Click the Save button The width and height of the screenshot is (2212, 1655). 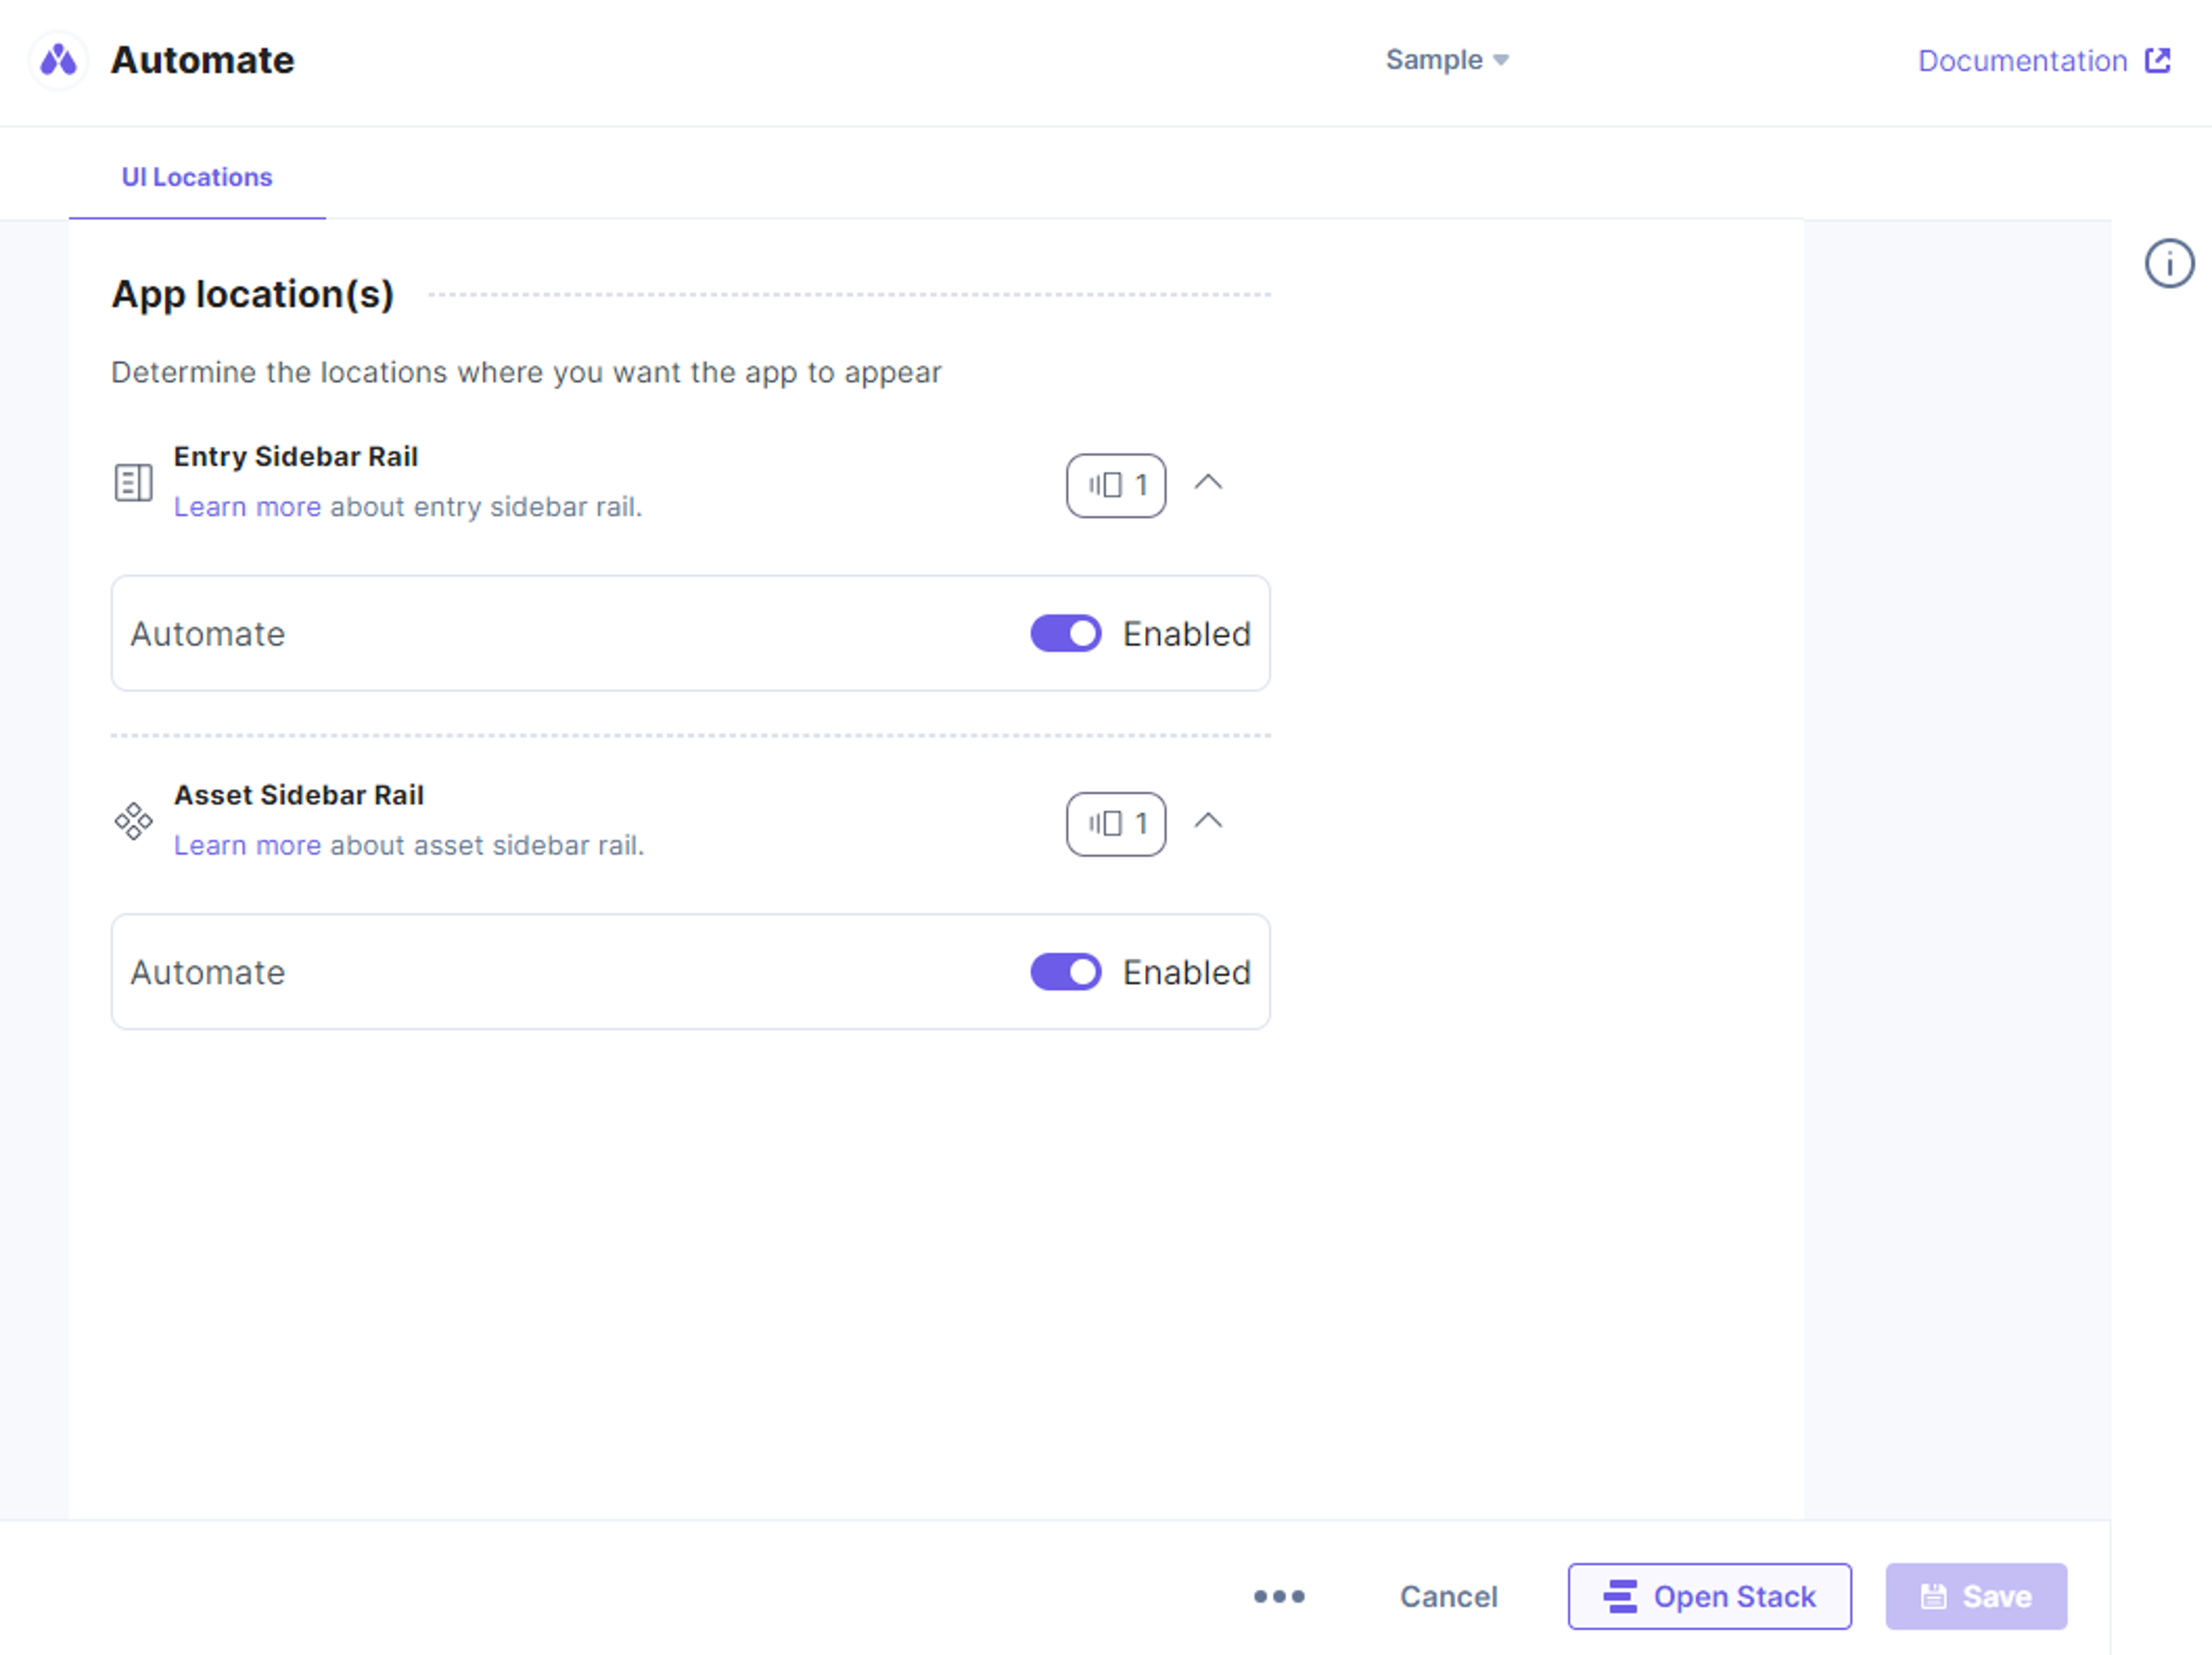[x=1976, y=1597]
